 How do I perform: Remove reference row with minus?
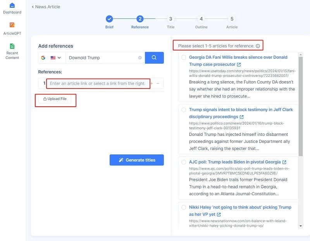[158, 83]
